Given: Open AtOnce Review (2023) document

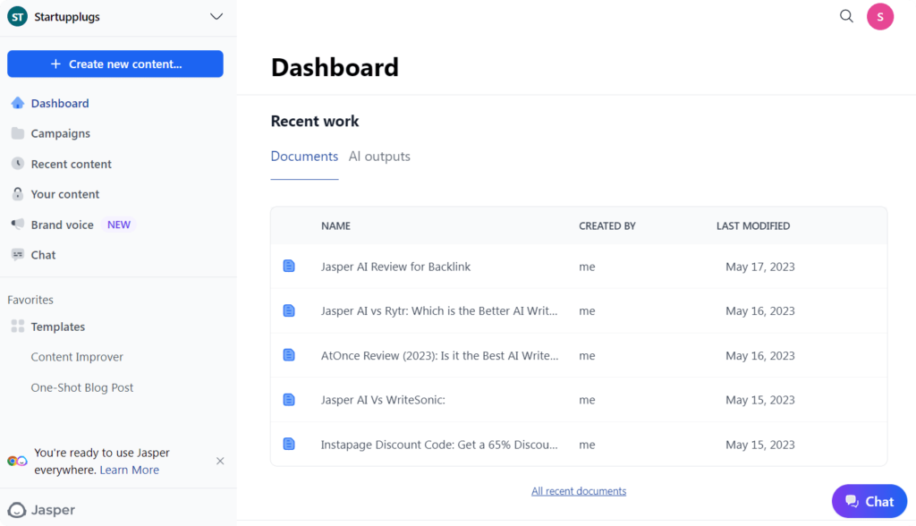Looking at the screenshot, I should pyautogui.click(x=439, y=355).
